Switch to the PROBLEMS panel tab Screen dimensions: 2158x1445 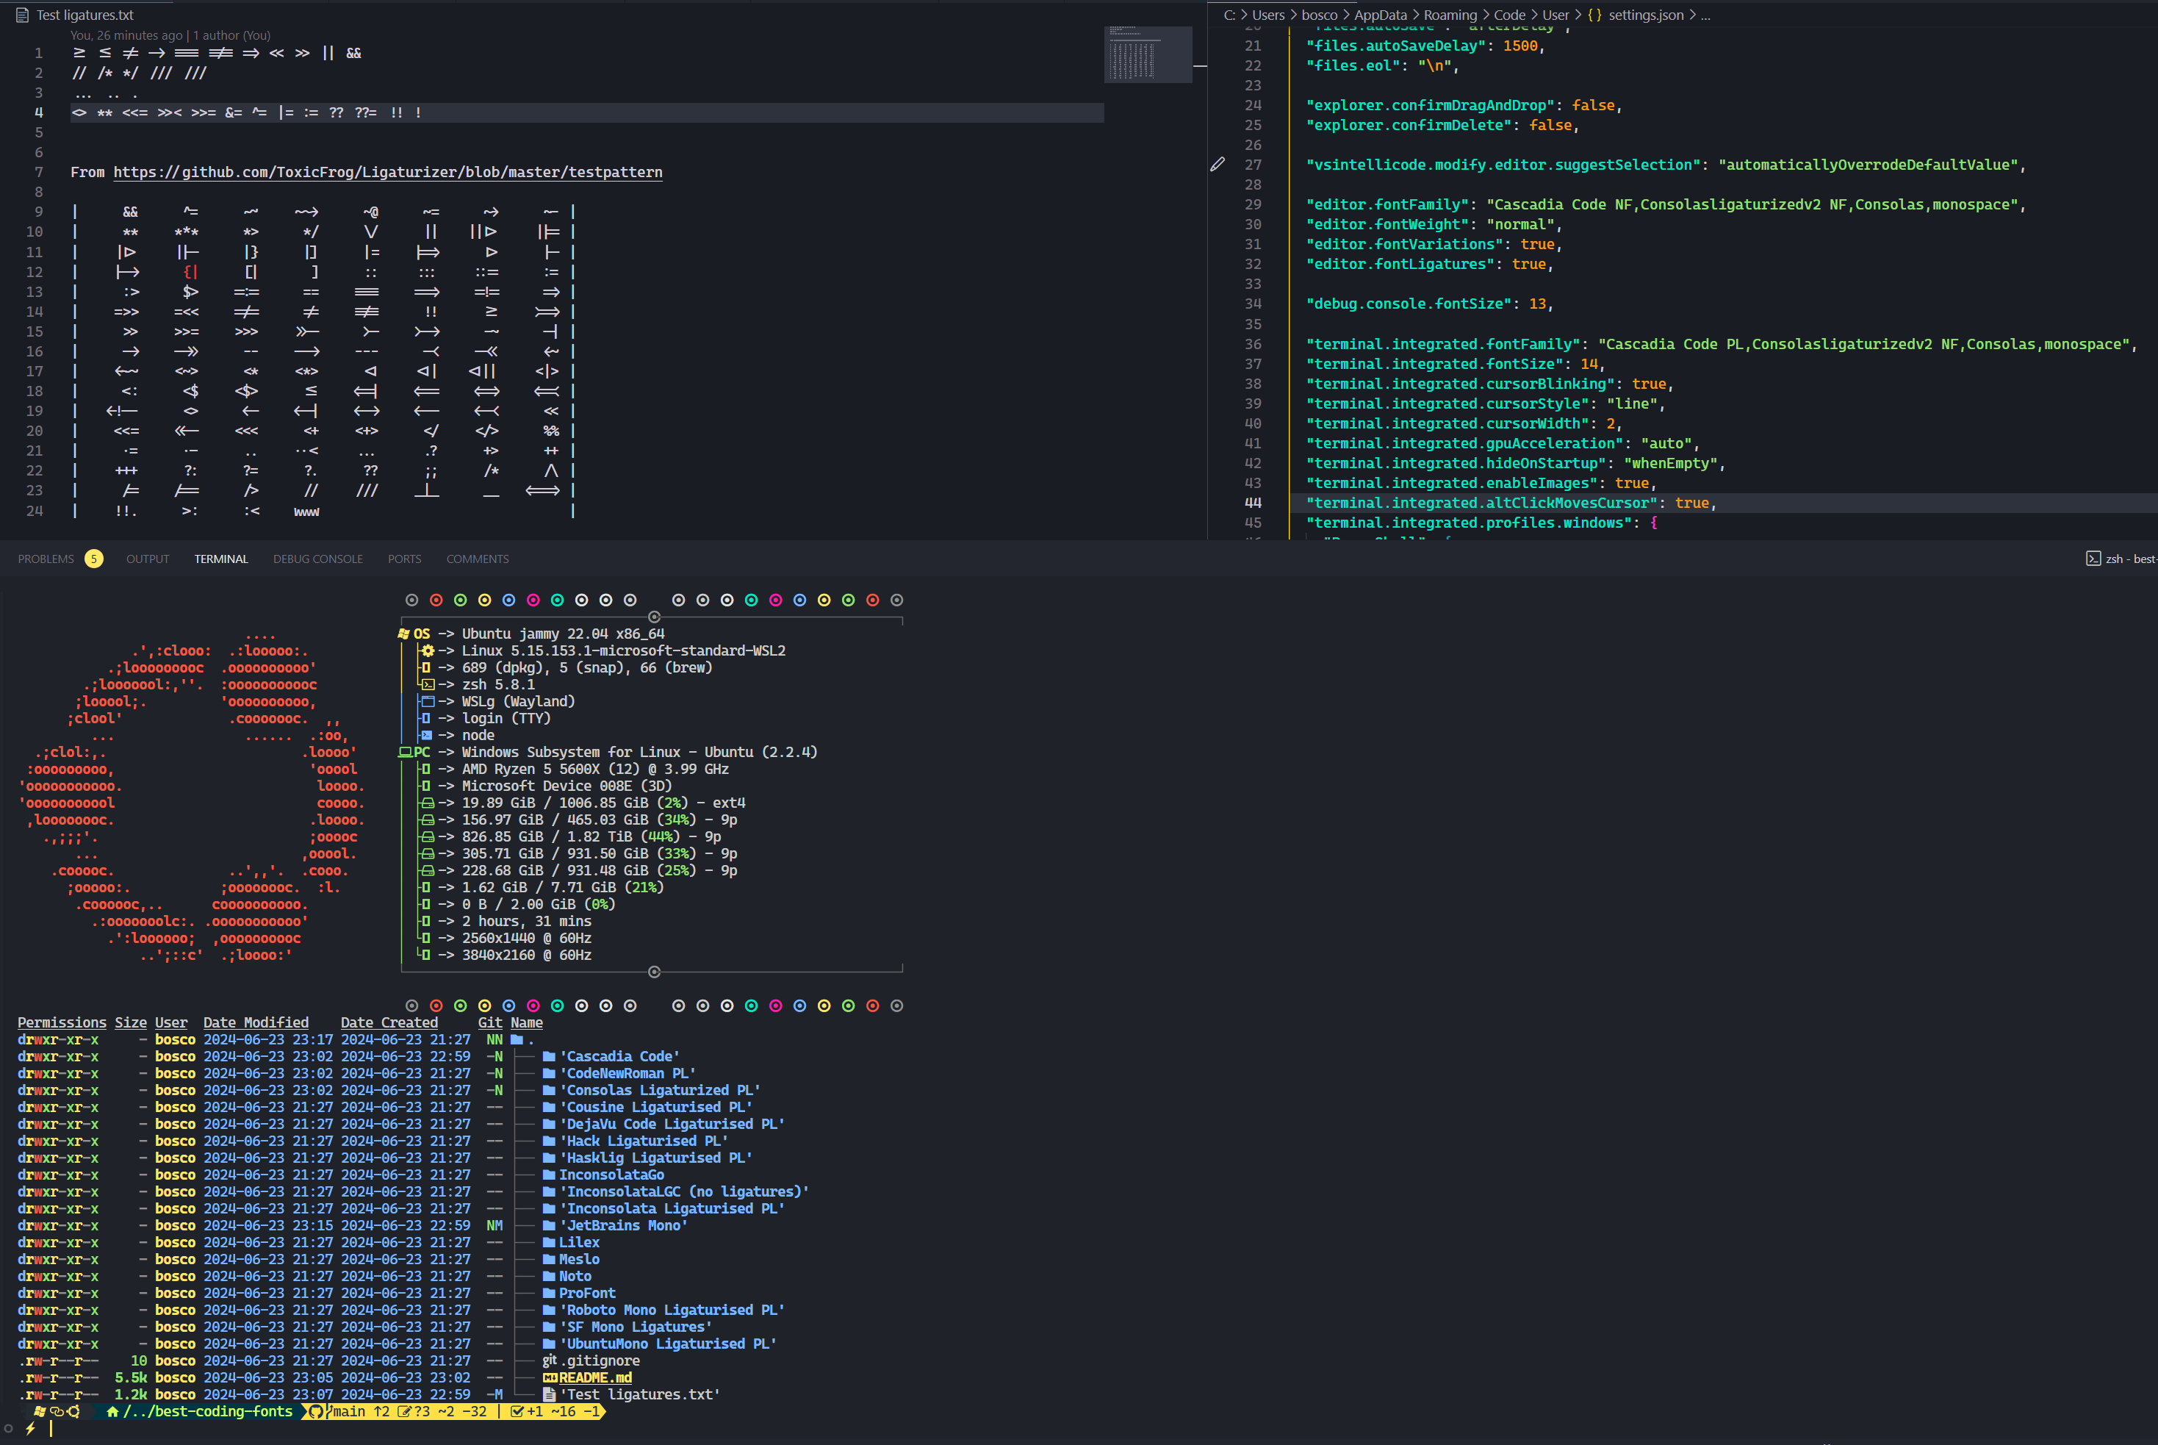(x=46, y=559)
